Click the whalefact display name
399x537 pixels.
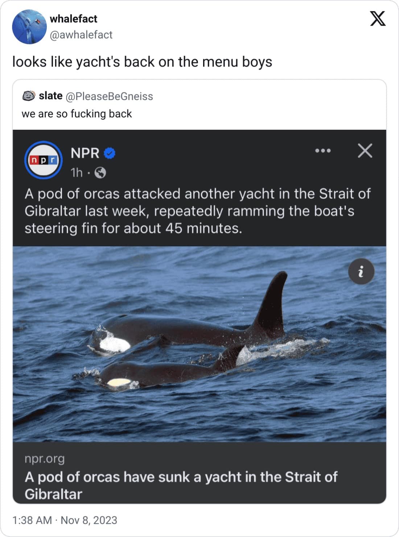click(74, 19)
